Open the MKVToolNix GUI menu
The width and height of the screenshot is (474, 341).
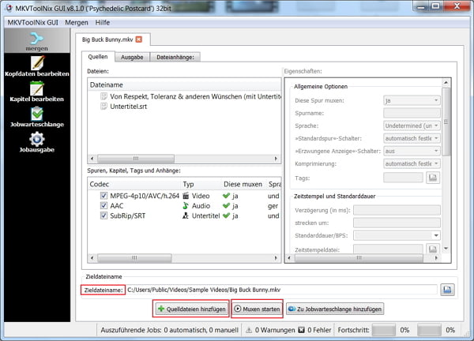pyautogui.click(x=33, y=23)
